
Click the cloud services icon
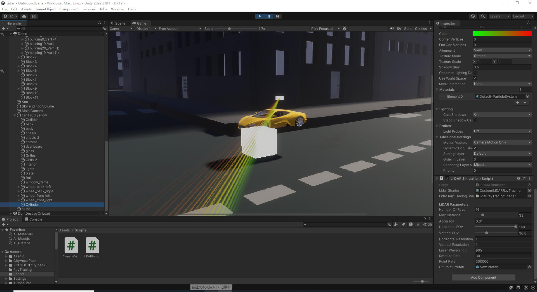tap(24, 16)
